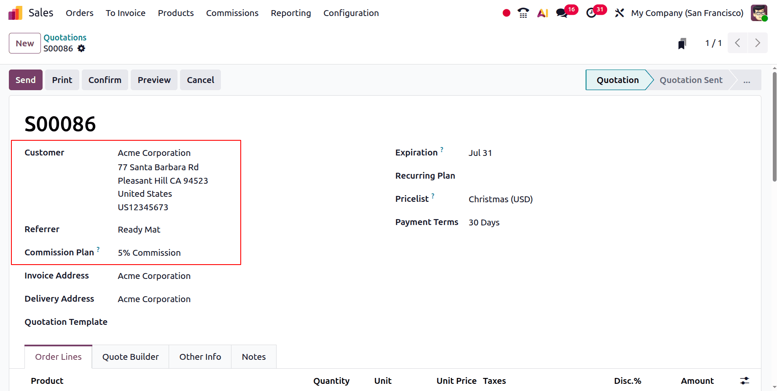Open the AI assistant icon
The image size is (777, 391).
tap(543, 13)
